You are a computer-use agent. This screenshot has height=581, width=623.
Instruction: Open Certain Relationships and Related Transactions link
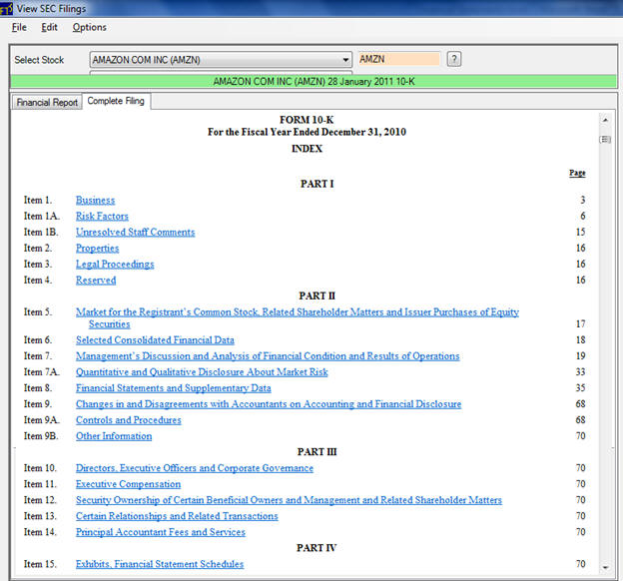point(177,516)
